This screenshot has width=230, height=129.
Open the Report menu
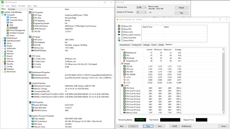[14, 6]
